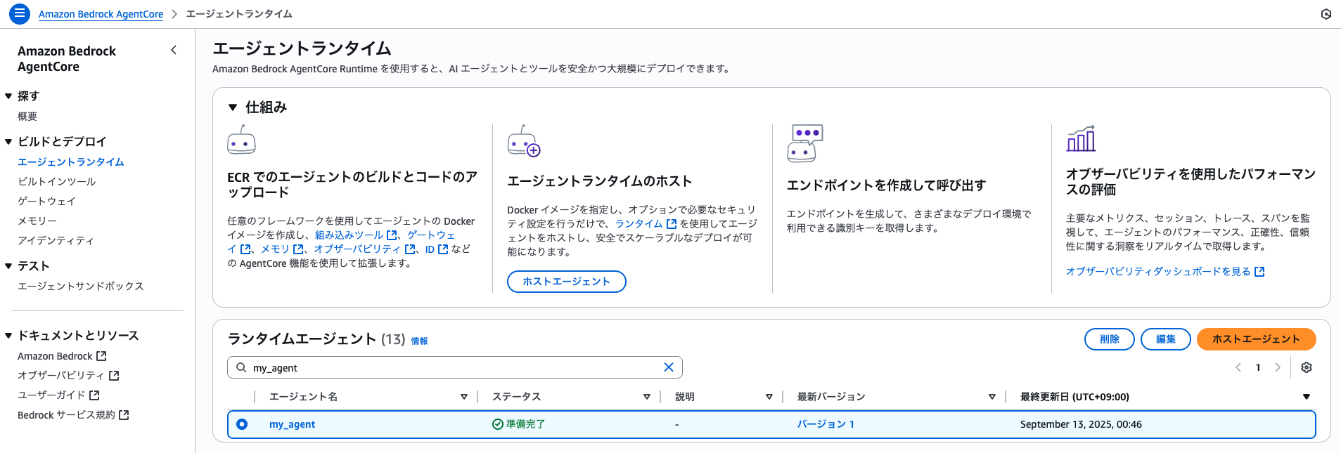Click external link icon beside Bedrock サービス規約

tap(124, 415)
